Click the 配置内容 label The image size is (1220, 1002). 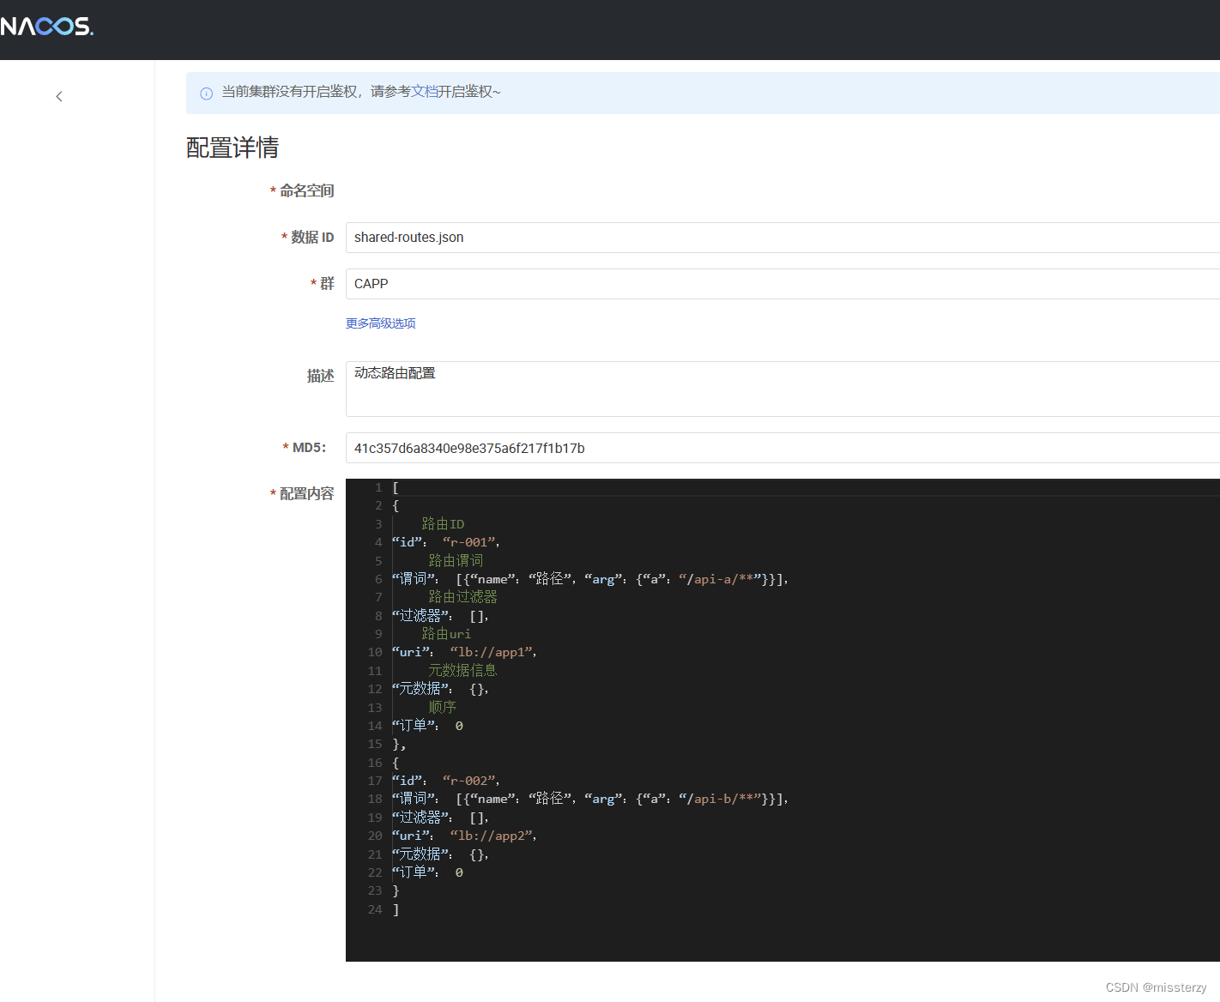click(x=306, y=493)
